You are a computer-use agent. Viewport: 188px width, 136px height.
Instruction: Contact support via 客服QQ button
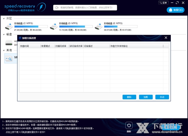click(175, 10)
